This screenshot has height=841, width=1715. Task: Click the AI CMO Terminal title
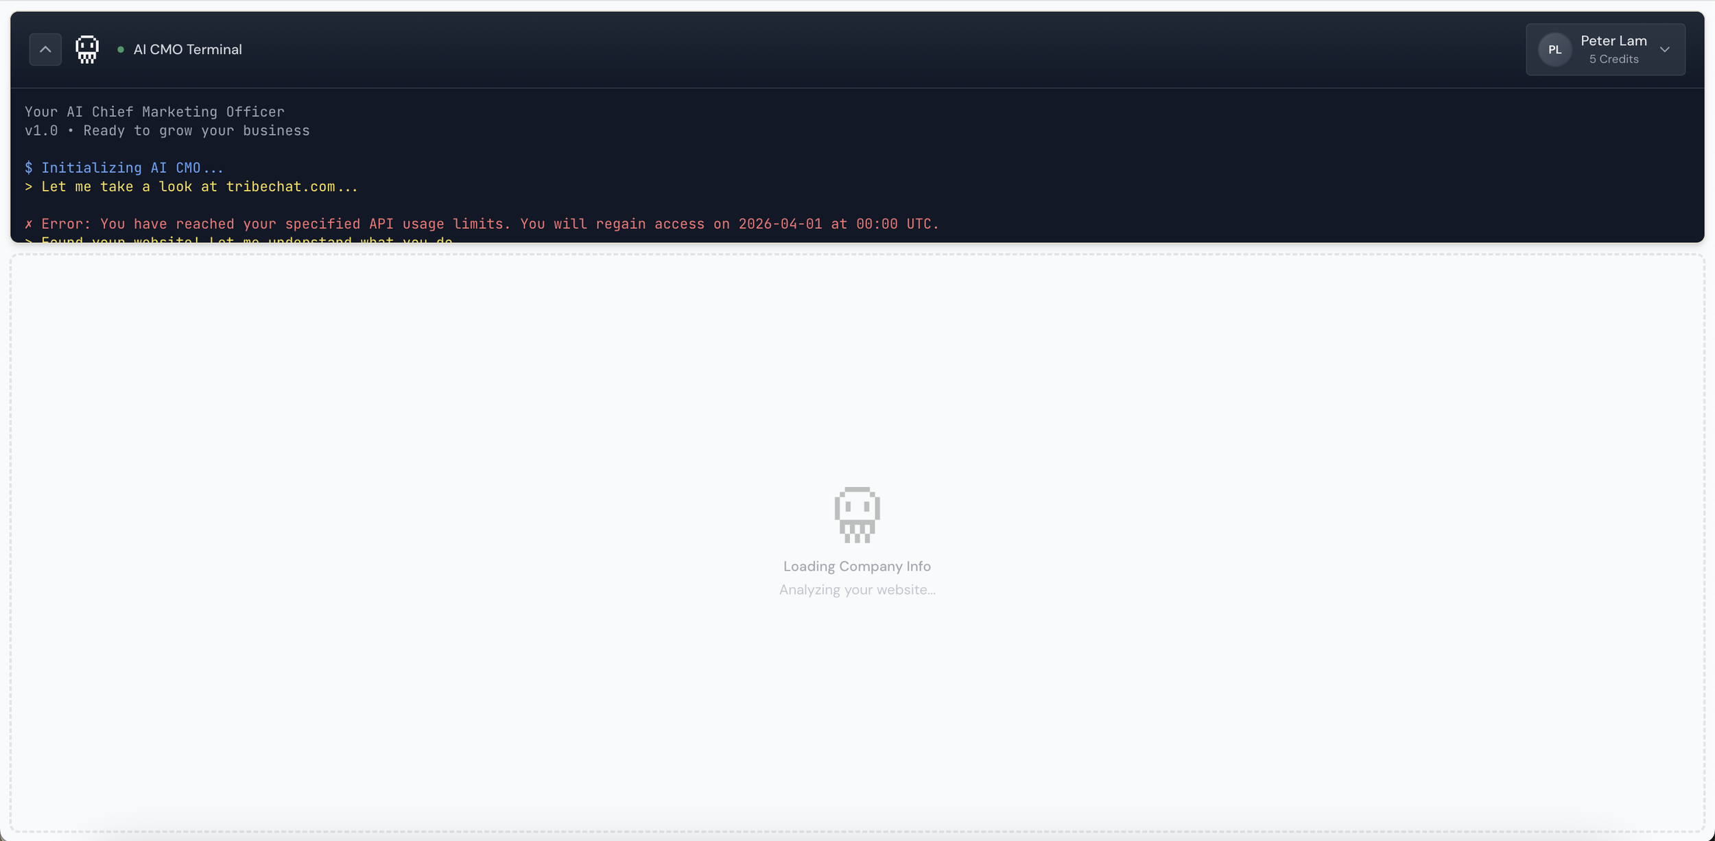pyautogui.click(x=187, y=49)
